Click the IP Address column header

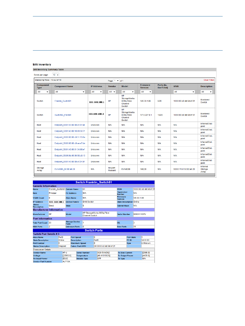point(96,87)
